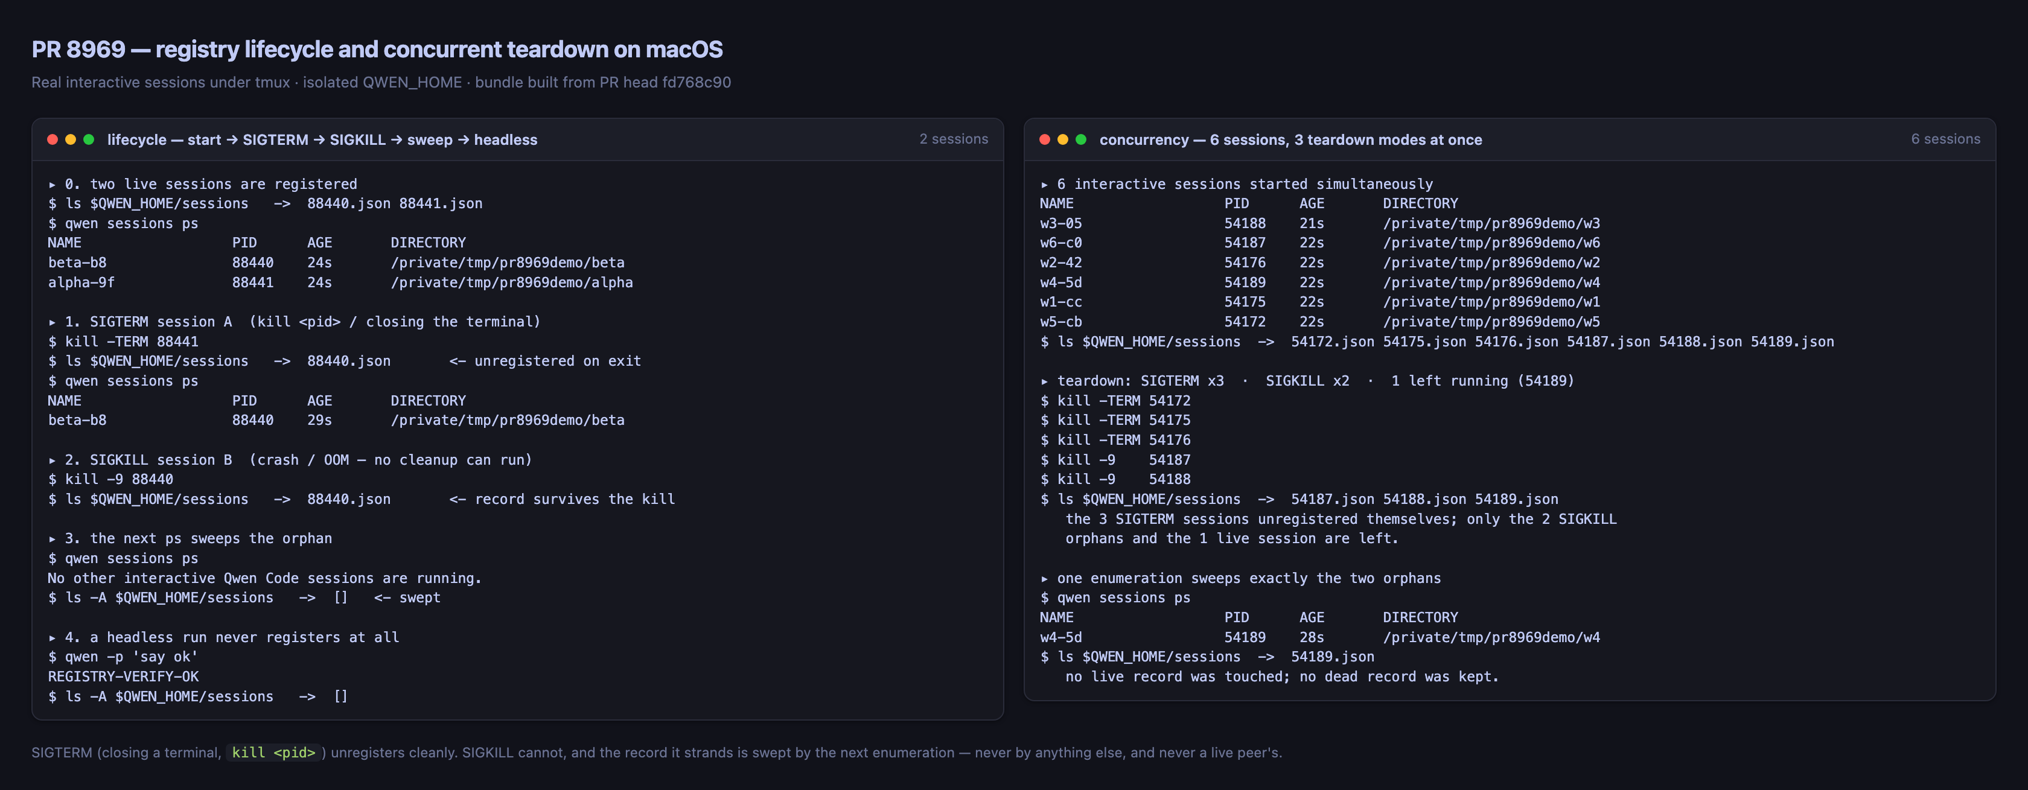The image size is (2028, 790).
Task: Click the red dot of the lifecycle terminal
Action: point(53,139)
